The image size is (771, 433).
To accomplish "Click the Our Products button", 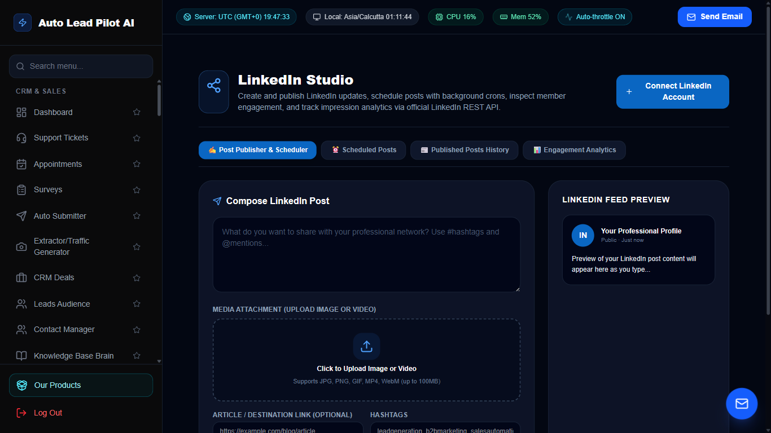I will click(81, 385).
